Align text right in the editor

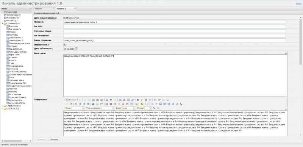pyautogui.click(x=84, y=104)
